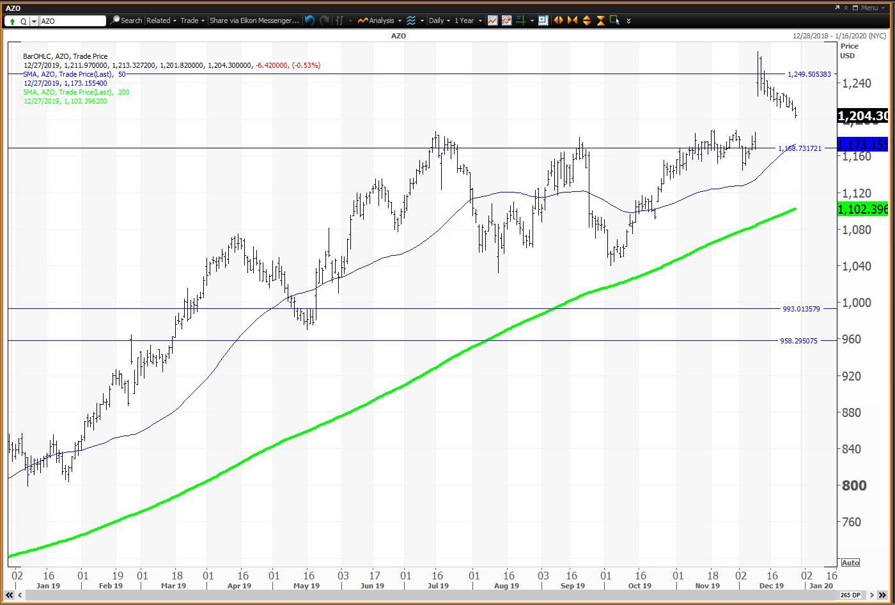Click the red-lines chart icon
This screenshot has height=605, width=895.
(506, 20)
